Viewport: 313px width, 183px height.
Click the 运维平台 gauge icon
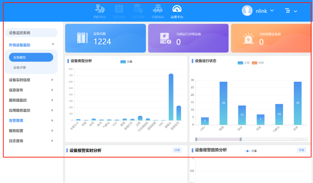[177, 9]
